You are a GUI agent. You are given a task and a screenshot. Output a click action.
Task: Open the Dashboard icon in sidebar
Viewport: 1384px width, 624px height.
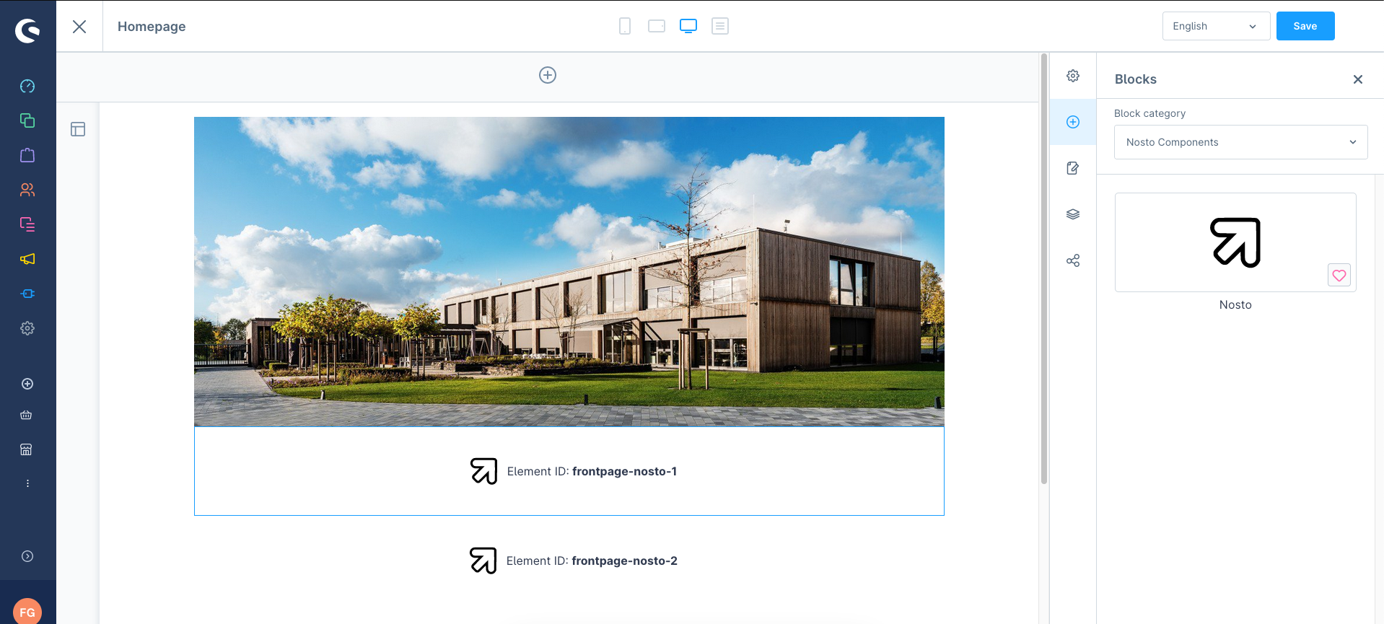click(x=27, y=87)
